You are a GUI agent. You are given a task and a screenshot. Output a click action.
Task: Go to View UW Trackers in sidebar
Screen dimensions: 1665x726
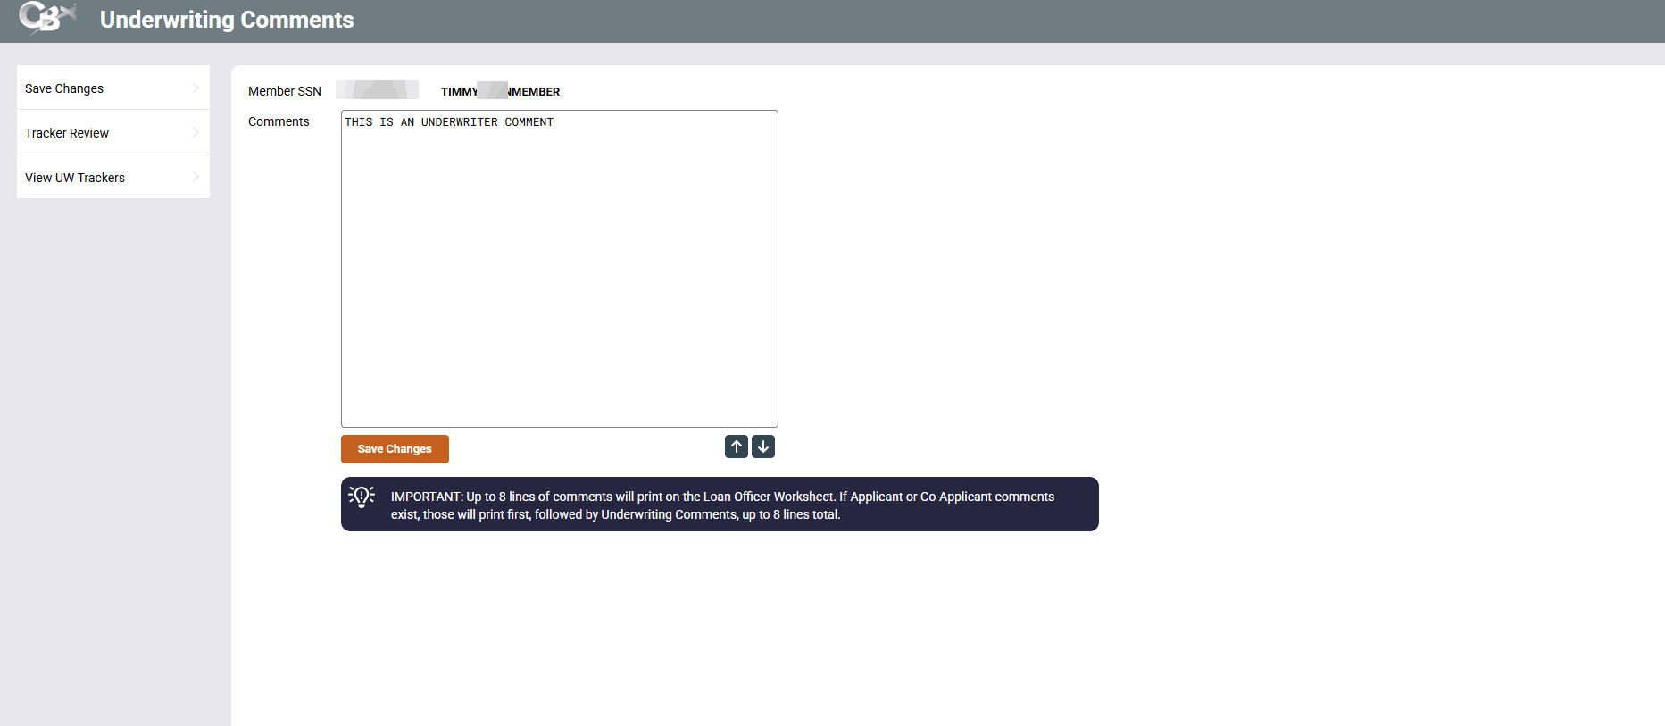(x=75, y=178)
